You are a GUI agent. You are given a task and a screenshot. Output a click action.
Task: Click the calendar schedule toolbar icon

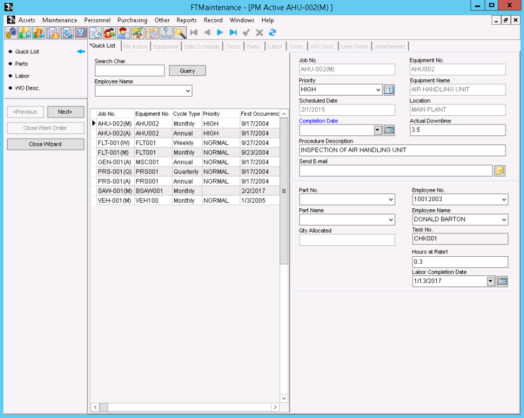coord(81,33)
